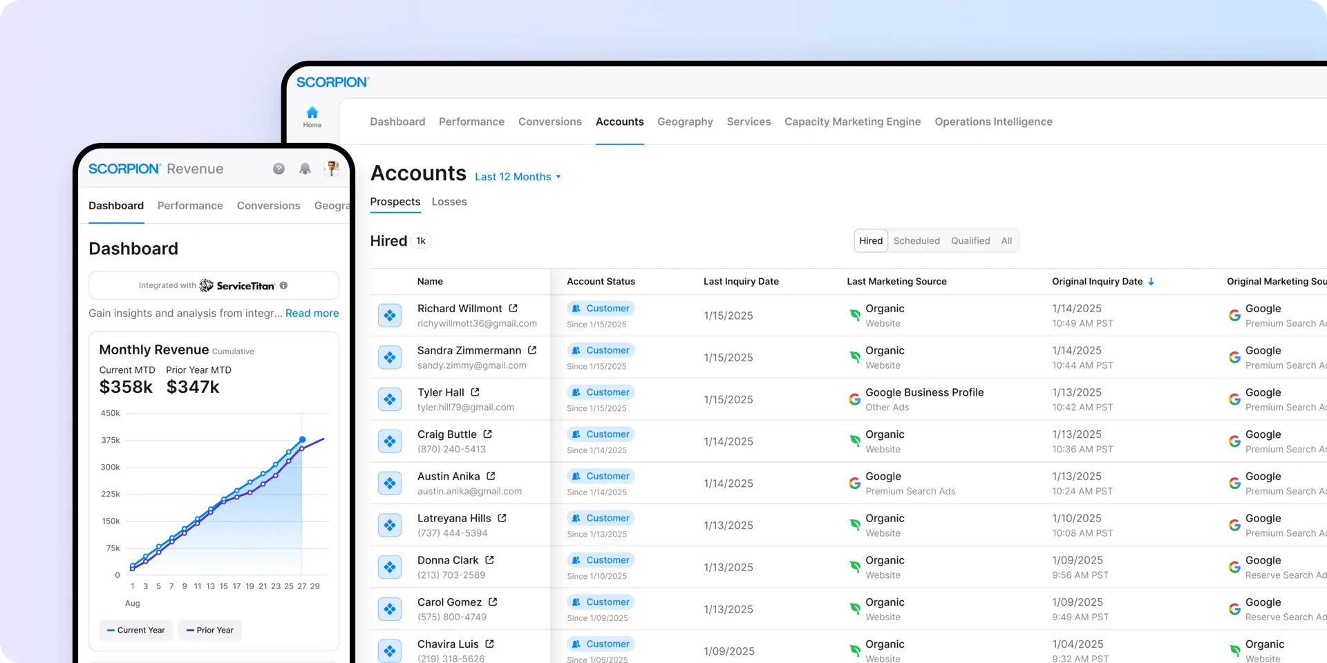Expand the Last 12 Months dropdown
Viewport: 1327px width, 663px height.
pyautogui.click(x=518, y=177)
